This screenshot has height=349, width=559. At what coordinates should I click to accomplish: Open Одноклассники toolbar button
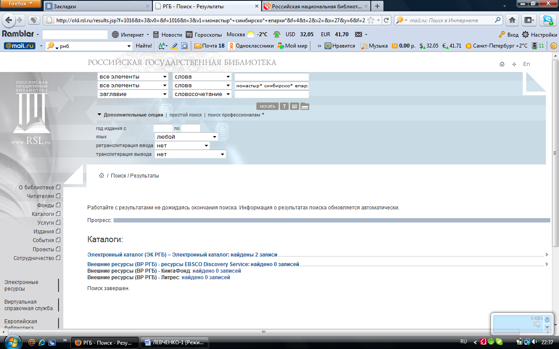click(x=251, y=45)
